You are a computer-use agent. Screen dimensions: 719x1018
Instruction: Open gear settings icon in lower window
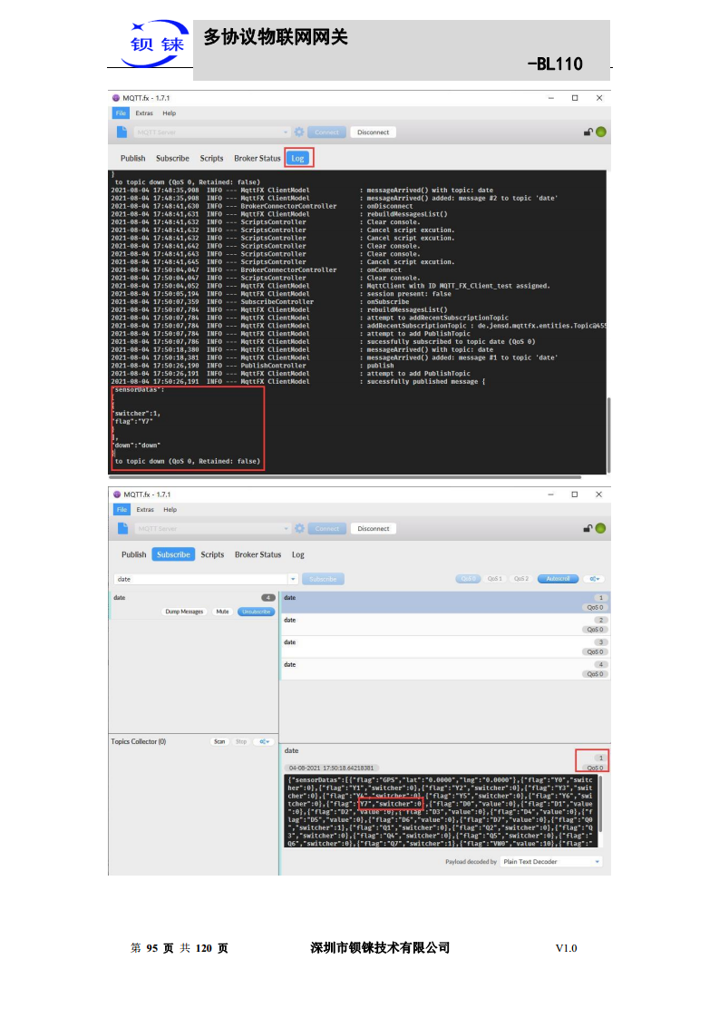tap(299, 528)
